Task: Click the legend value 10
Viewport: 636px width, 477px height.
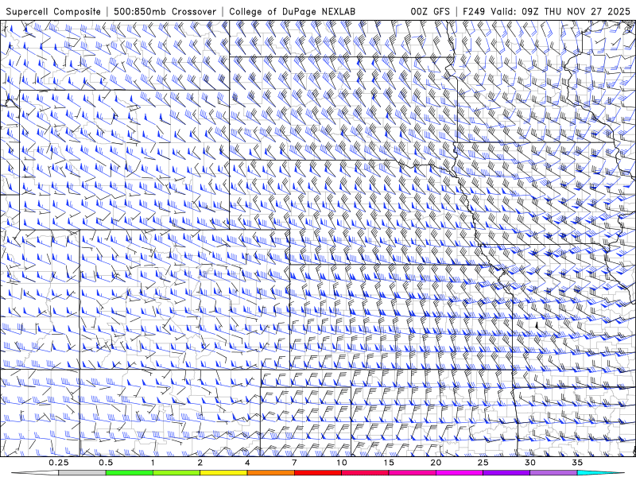Action: click(x=342, y=463)
